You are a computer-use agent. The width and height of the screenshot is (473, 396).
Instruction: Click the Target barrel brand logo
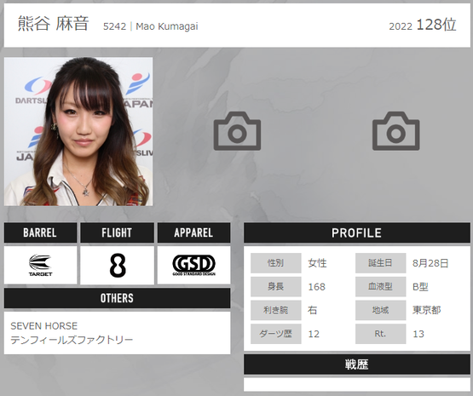[x=40, y=265]
